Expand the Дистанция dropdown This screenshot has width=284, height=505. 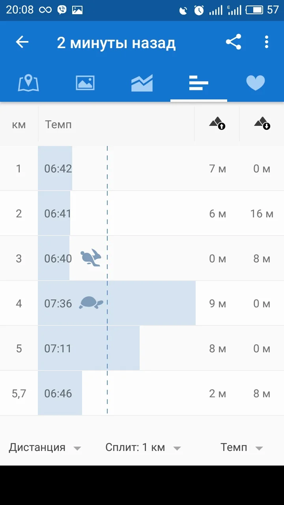point(45,447)
